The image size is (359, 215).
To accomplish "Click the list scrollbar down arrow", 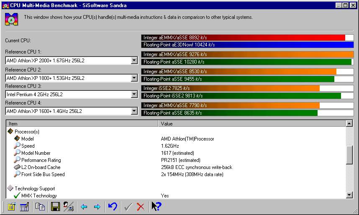I will tap(349, 195).
